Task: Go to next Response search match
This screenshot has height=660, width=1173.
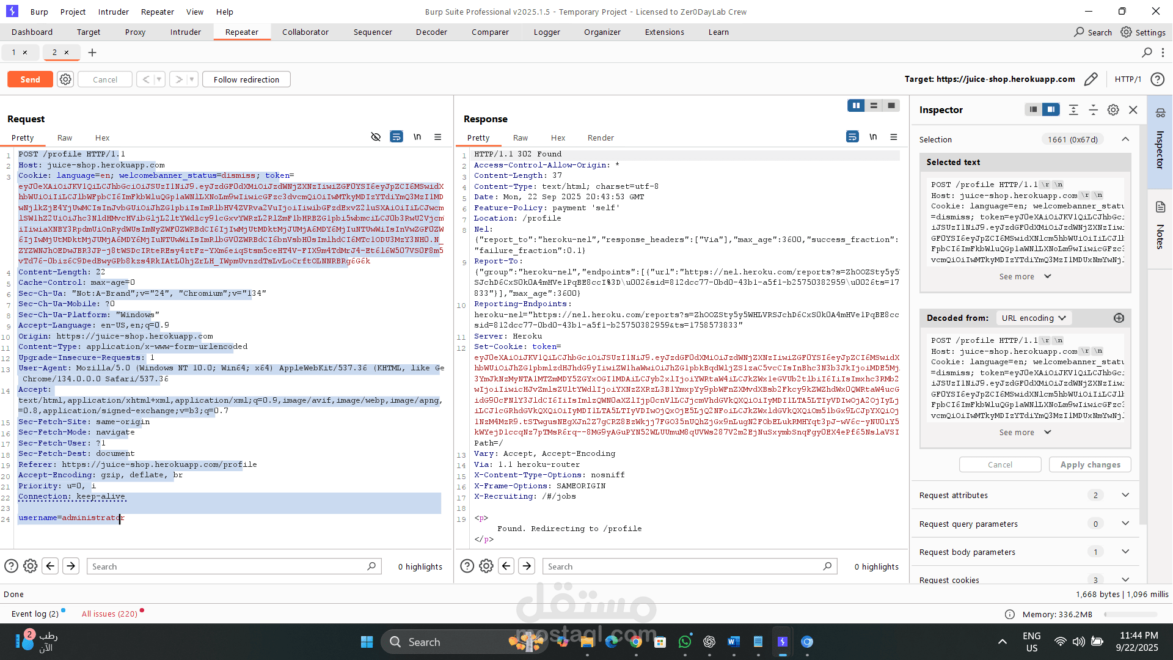Action: tap(527, 566)
